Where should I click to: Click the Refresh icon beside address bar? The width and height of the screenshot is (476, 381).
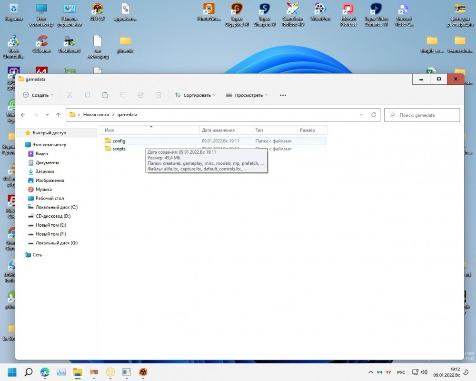click(374, 115)
